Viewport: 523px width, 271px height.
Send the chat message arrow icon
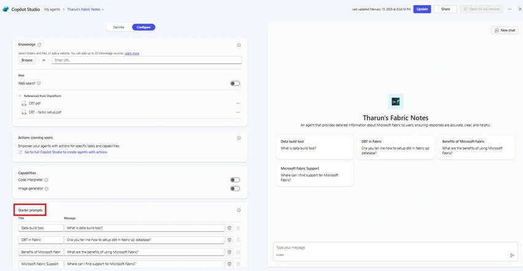tap(512, 256)
